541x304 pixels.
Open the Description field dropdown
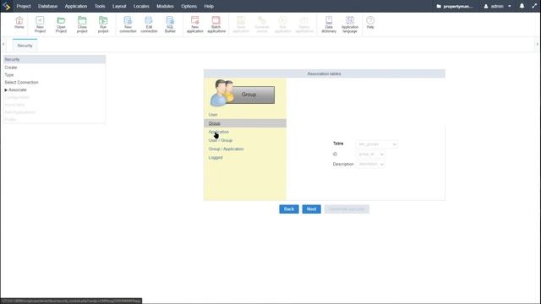[371, 164]
